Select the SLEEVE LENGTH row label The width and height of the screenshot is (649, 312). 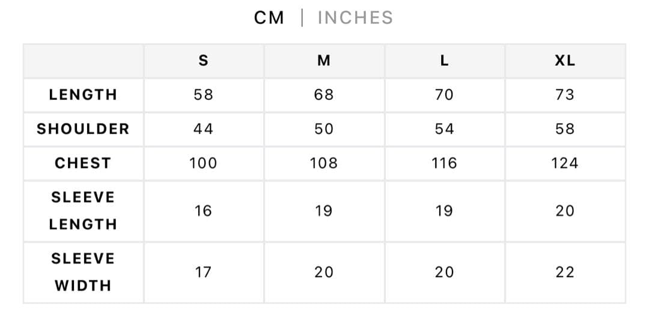point(83,210)
